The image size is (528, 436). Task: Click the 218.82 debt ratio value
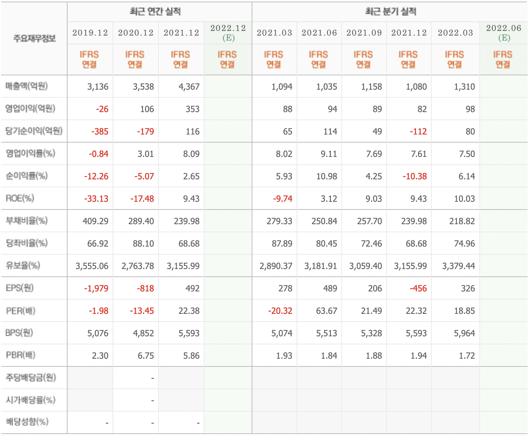tap(462, 221)
